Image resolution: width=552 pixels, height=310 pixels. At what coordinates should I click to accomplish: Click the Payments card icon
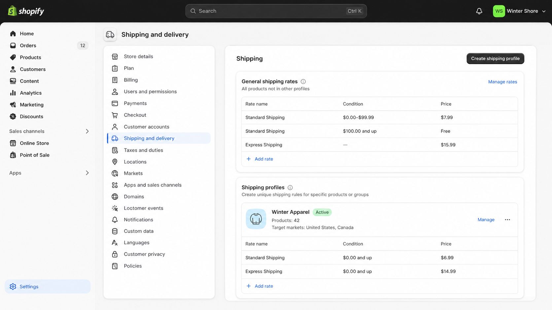coord(115,103)
